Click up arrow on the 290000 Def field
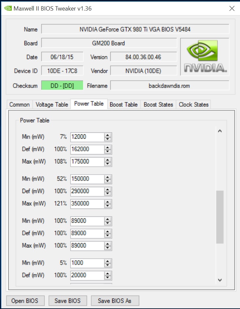The image size is (240, 309). click(x=108, y=189)
